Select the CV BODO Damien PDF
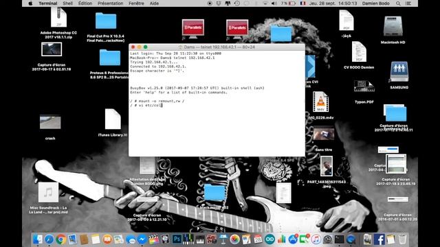440x247 pixels. point(359,52)
